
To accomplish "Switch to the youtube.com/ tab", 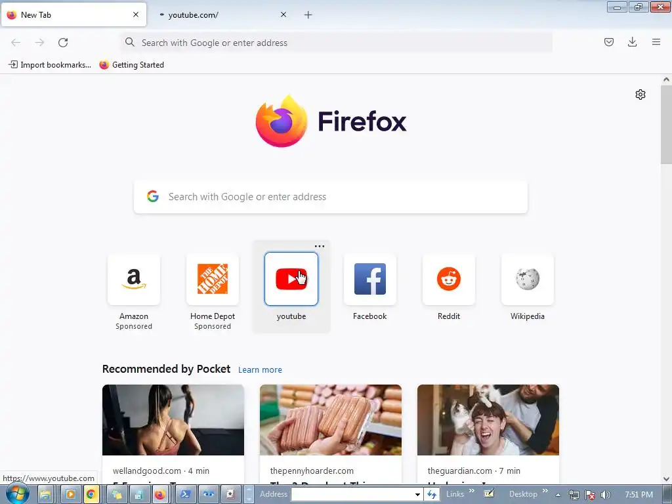I will pyautogui.click(x=222, y=14).
